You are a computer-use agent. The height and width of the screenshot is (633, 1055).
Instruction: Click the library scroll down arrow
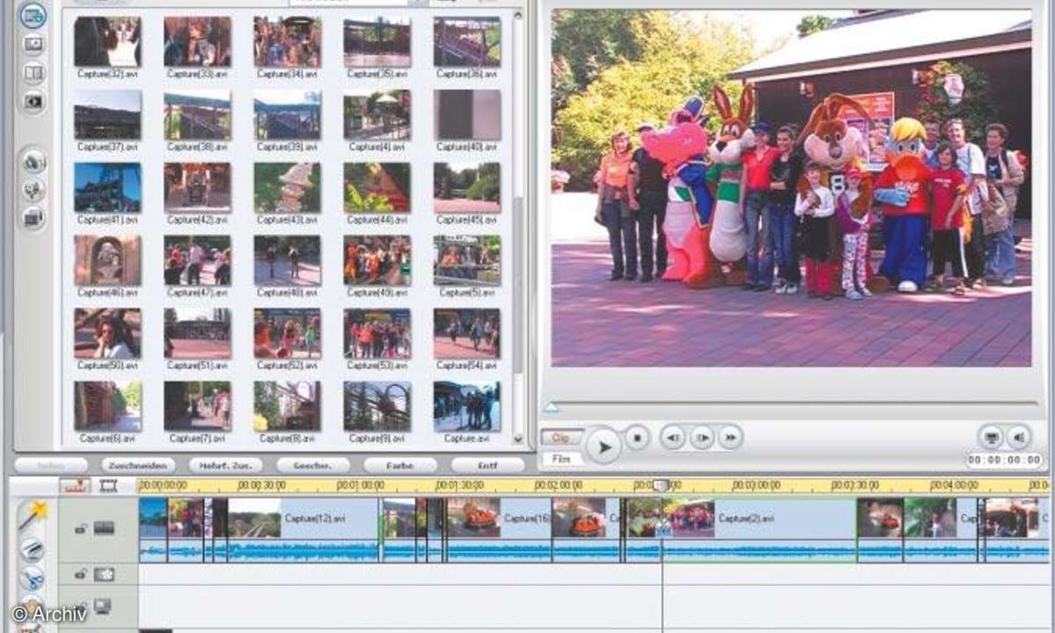click(x=517, y=439)
